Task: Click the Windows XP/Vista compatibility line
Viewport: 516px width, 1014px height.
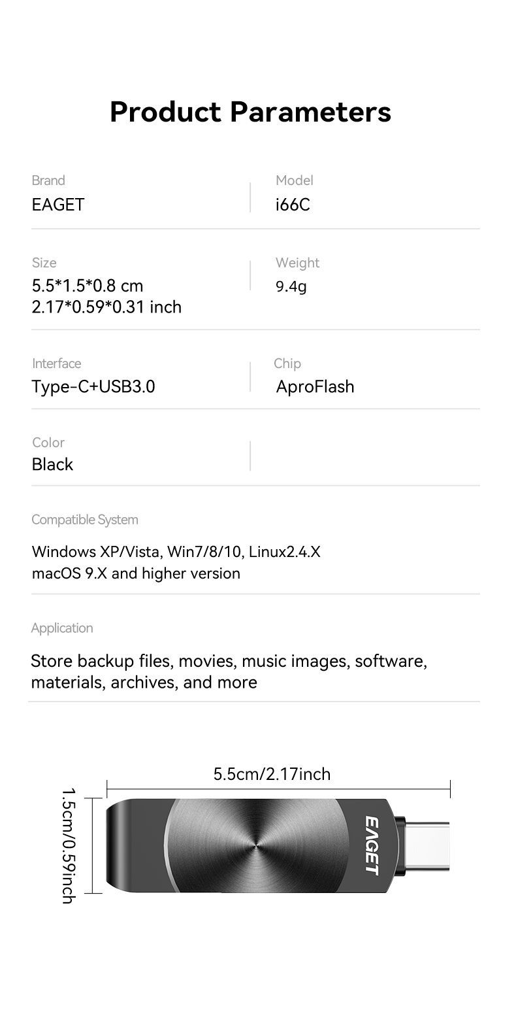Action: 176,552
